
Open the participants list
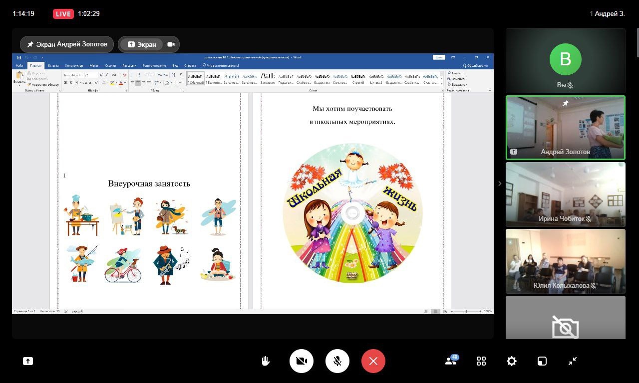(x=451, y=361)
